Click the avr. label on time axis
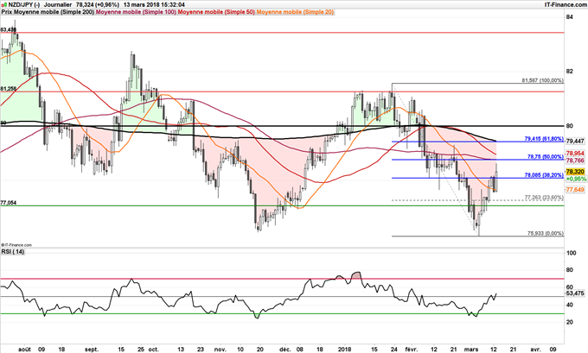 click(536, 350)
